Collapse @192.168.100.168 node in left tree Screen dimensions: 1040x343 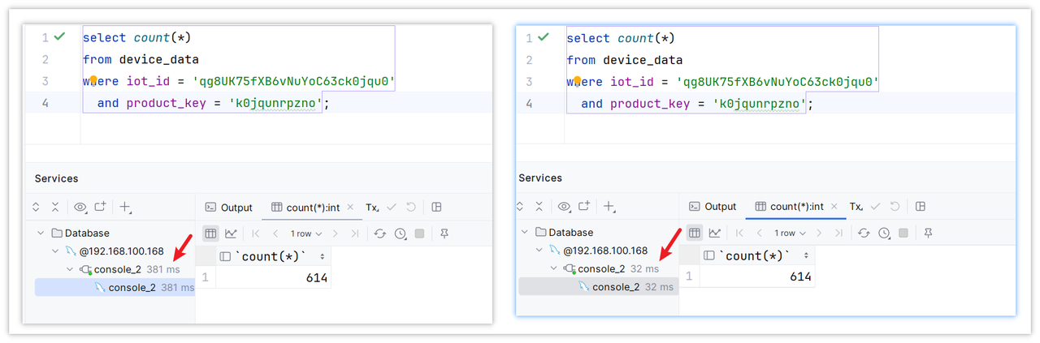pos(54,251)
